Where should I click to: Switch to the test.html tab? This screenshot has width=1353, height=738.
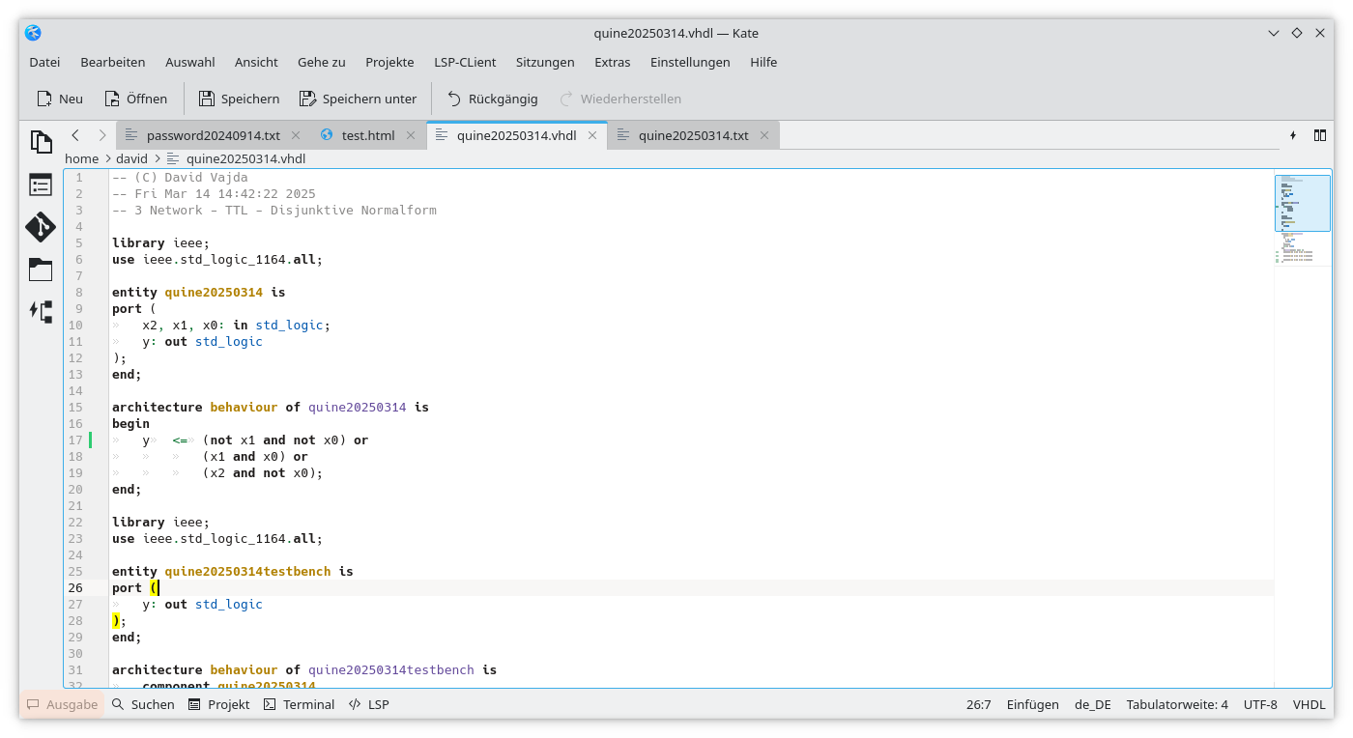click(x=367, y=135)
